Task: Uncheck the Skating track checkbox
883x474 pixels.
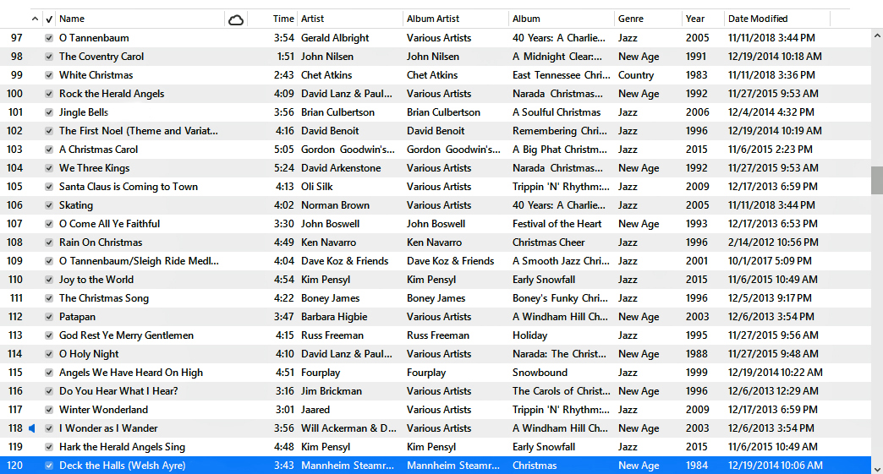Action: point(49,205)
